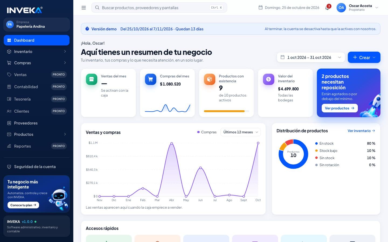The width and height of the screenshot is (388, 242).
Task: Click the green Ventas del mes icon
Action: [x=92, y=79]
